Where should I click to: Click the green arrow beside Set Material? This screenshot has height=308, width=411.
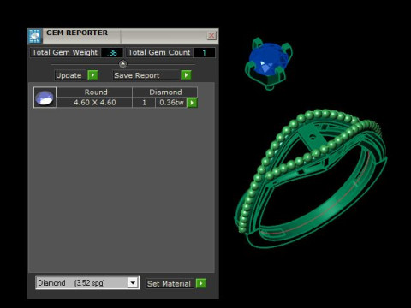click(201, 283)
